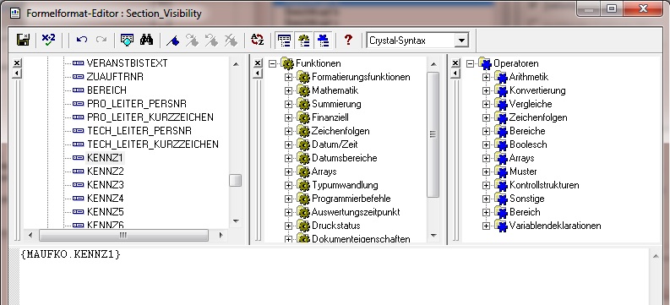Screen dimensions: 670x305
Task: Click the field icon beside KENNZ3
Action: [x=78, y=185]
